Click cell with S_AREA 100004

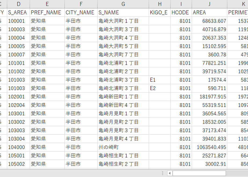point(18,38)
